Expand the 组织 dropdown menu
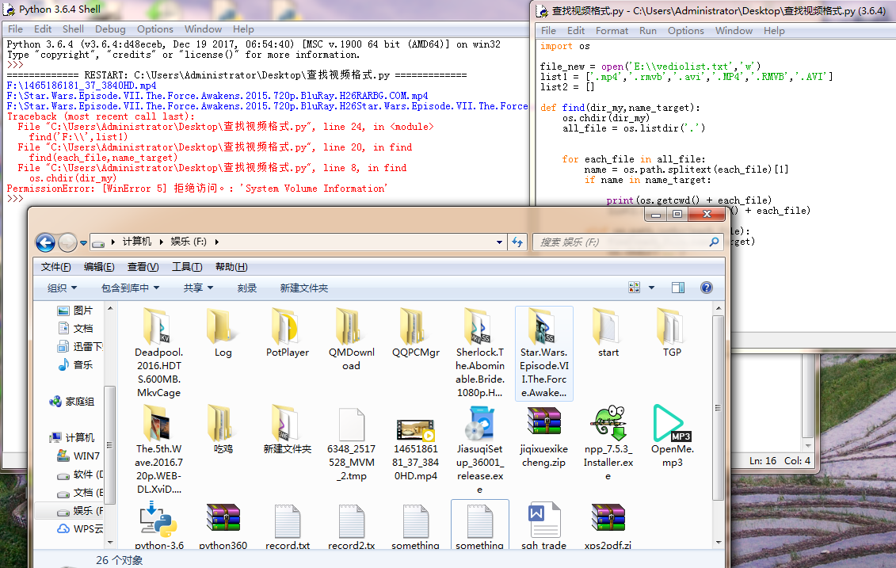 pyautogui.click(x=62, y=288)
